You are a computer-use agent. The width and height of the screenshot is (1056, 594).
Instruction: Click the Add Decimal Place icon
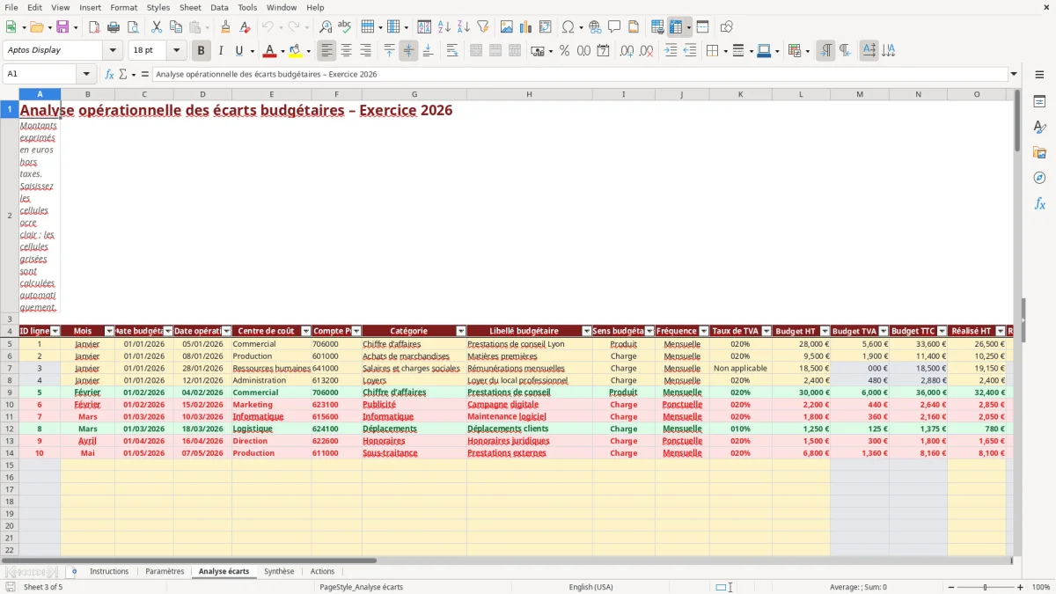coord(627,51)
